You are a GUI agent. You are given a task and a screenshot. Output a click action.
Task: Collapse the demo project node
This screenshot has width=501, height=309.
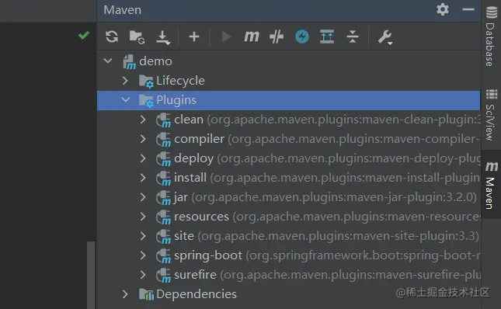coord(108,61)
